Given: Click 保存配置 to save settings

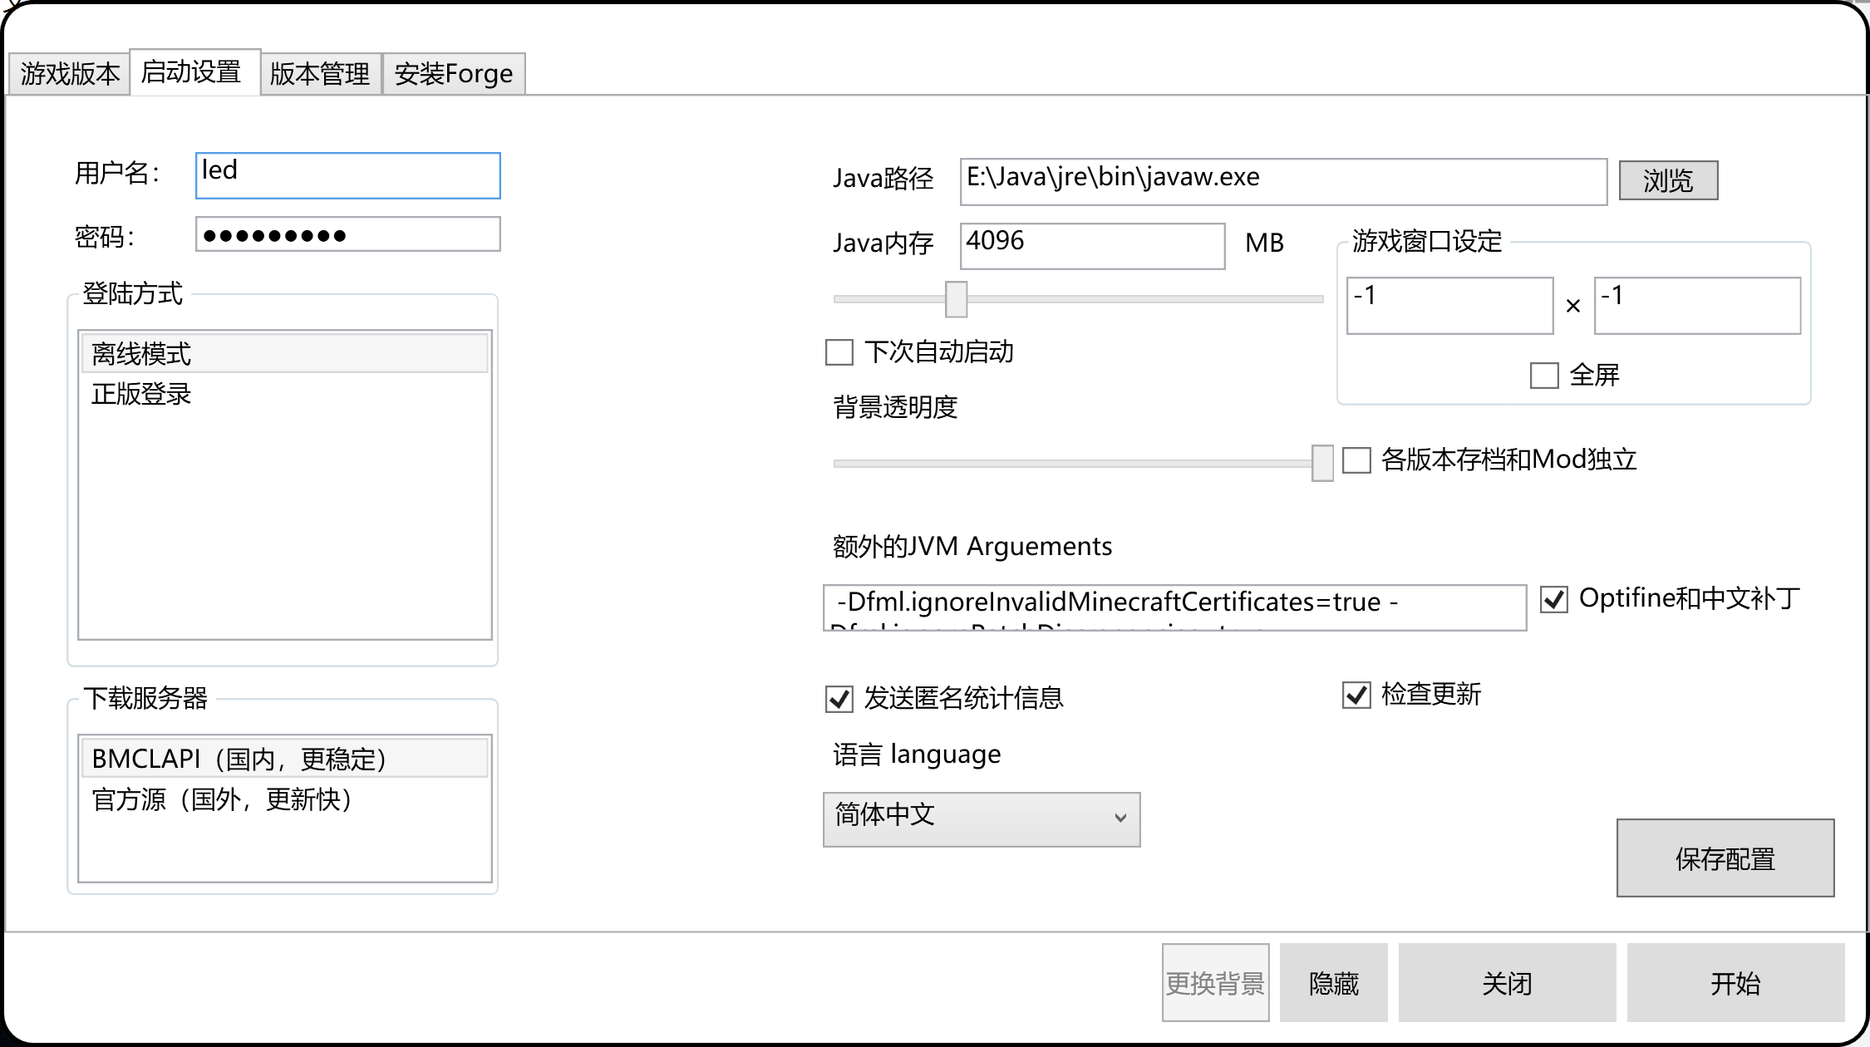Looking at the screenshot, I should (x=1725, y=858).
